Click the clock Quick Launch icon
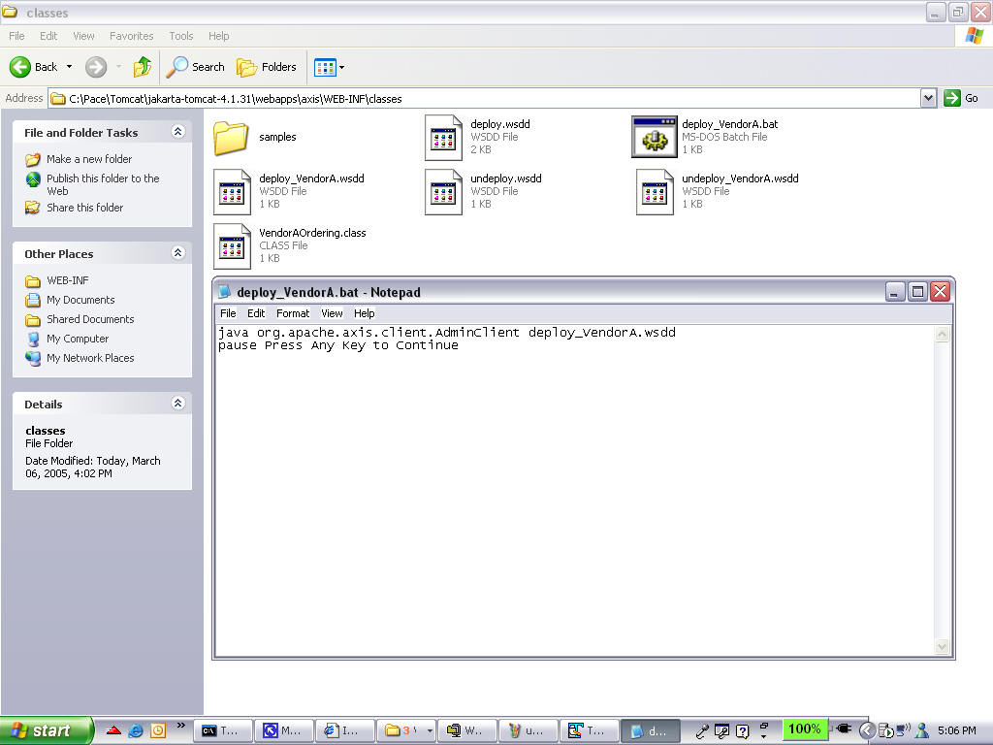Image resolution: width=993 pixels, height=745 pixels. (x=158, y=730)
